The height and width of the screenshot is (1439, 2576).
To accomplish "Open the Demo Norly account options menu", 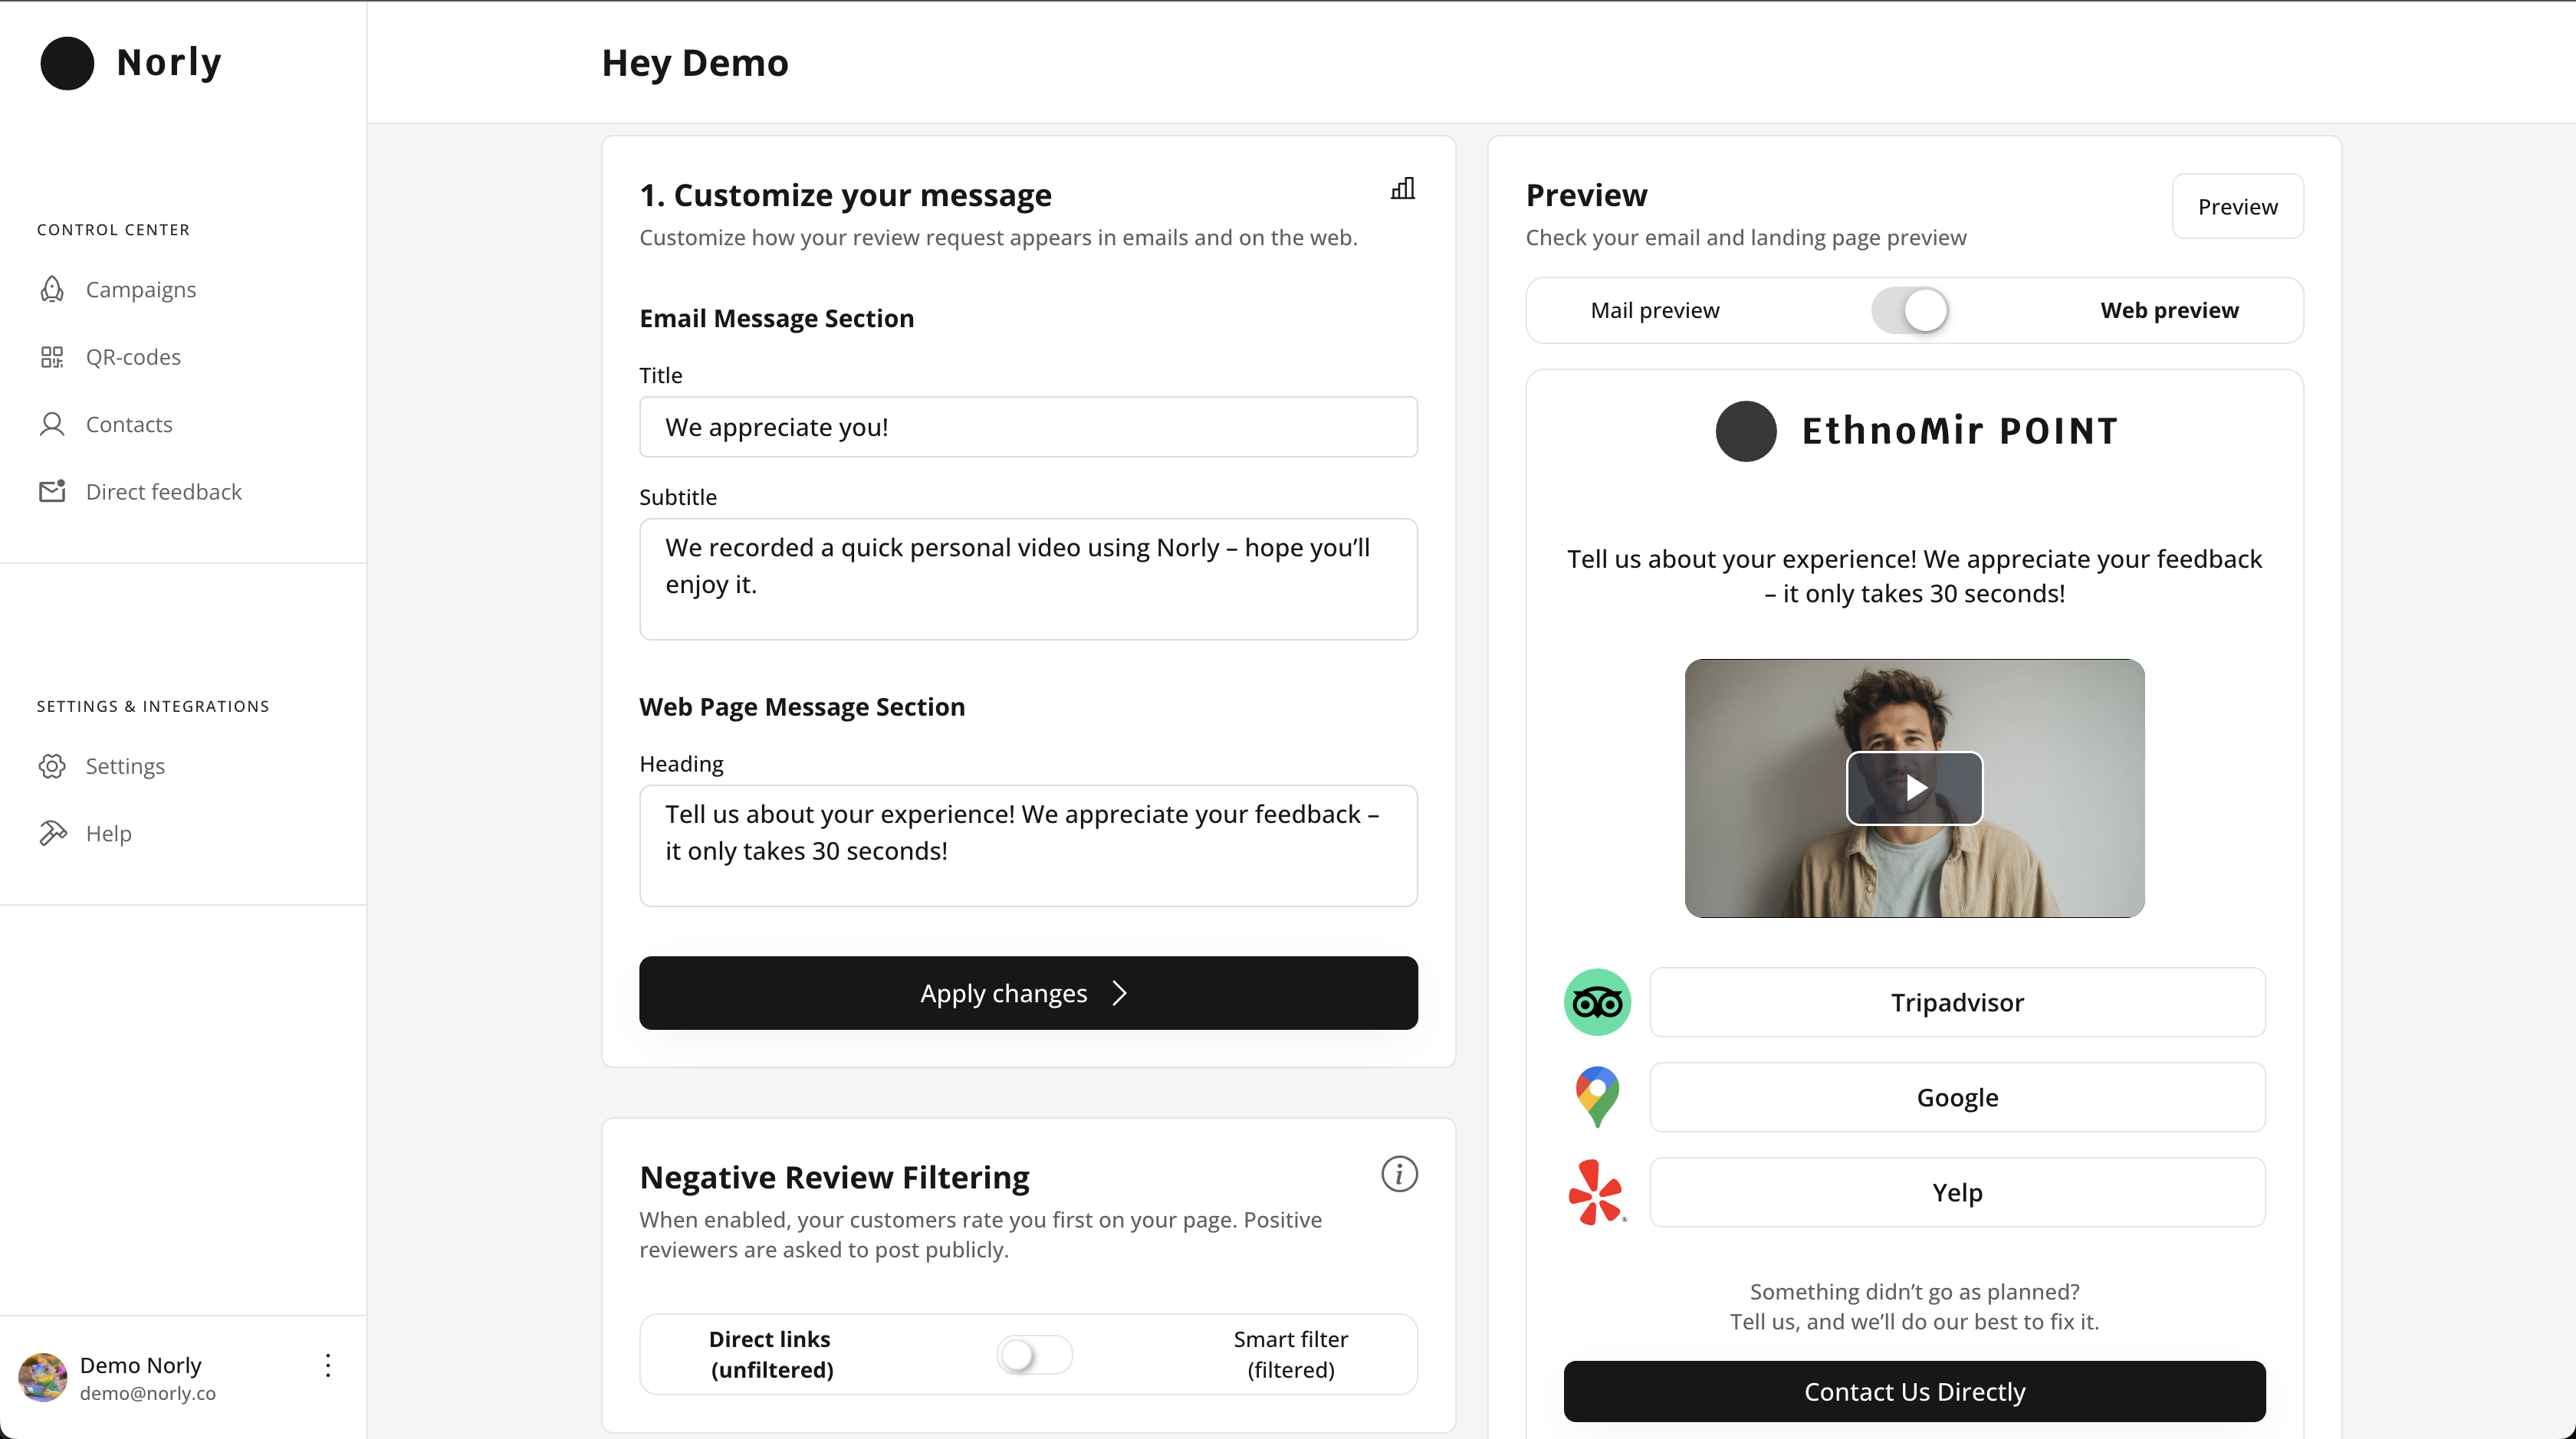I will point(328,1366).
